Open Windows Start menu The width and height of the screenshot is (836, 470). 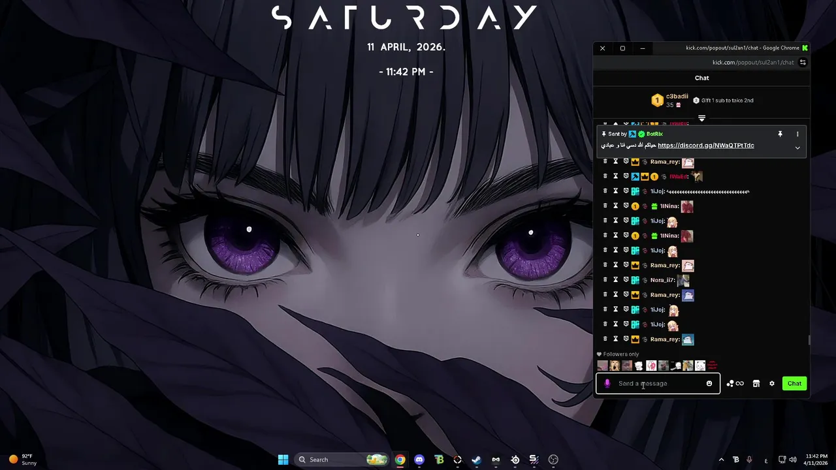pyautogui.click(x=283, y=460)
